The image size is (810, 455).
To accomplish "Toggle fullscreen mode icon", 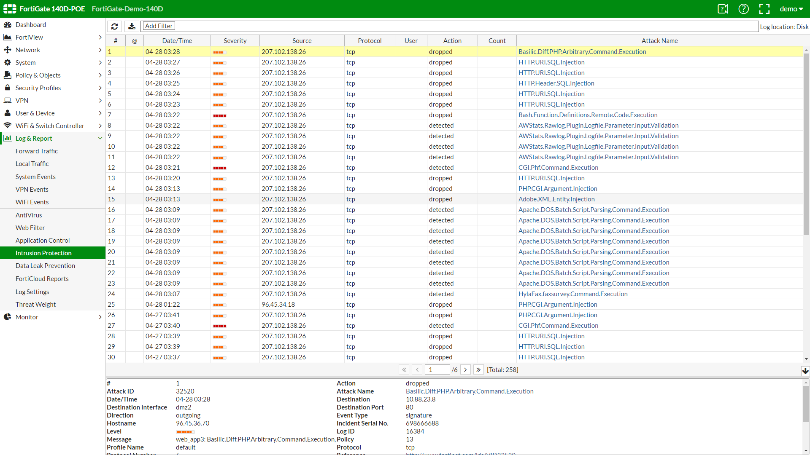I will pyautogui.click(x=764, y=9).
